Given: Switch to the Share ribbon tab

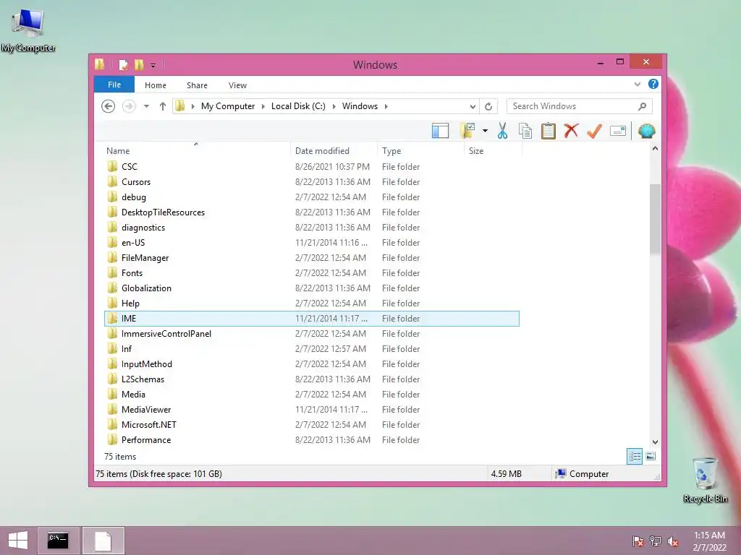Looking at the screenshot, I should (197, 85).
